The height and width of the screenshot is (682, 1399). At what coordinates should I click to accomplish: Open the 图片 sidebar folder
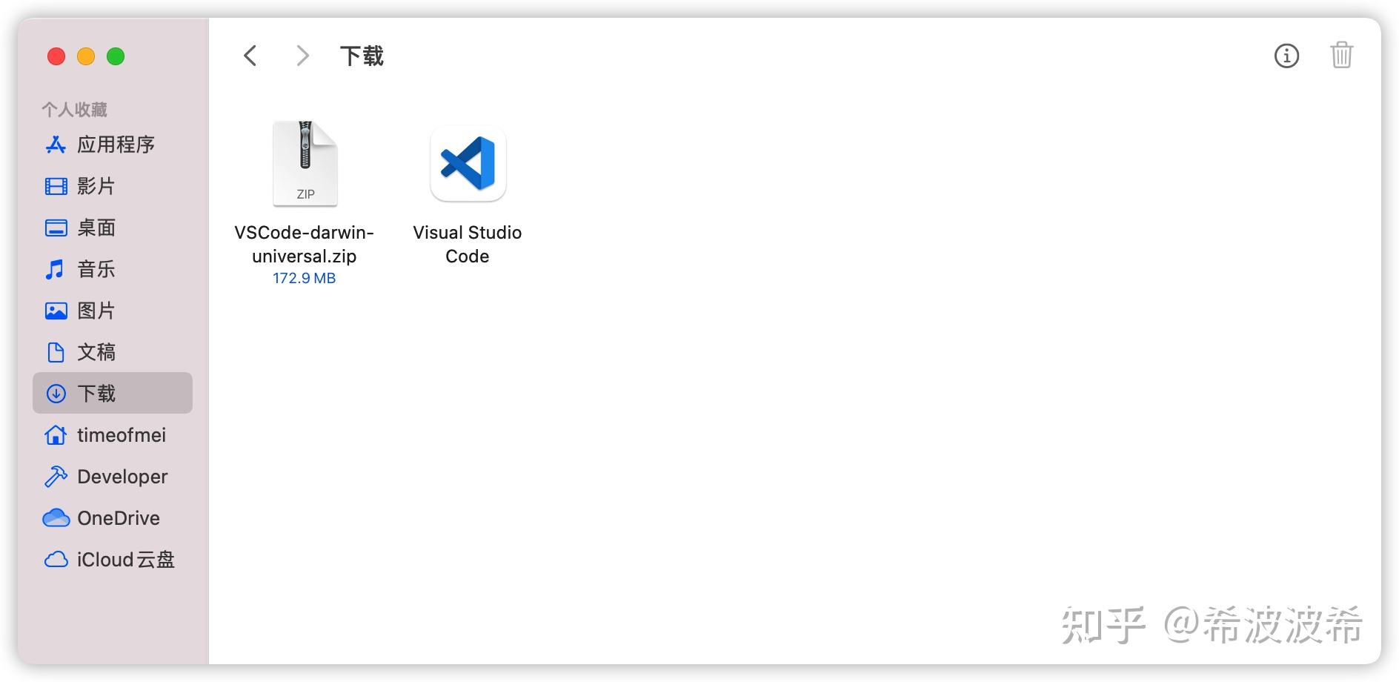[96, 311]
